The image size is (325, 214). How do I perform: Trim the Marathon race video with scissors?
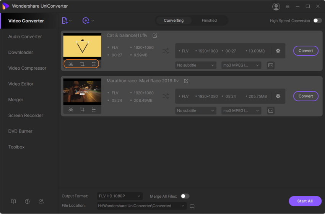(71, 109)
